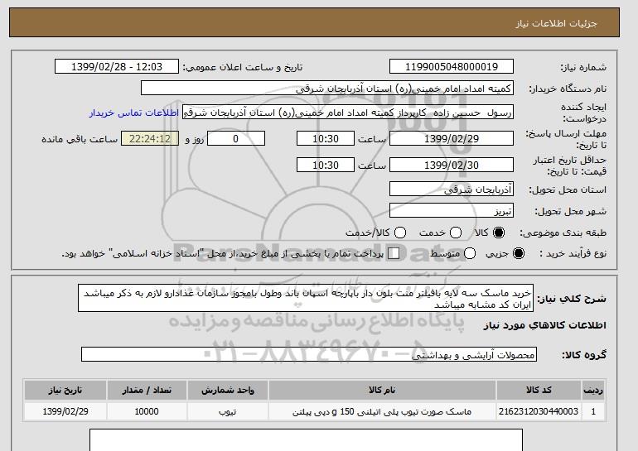Click the response deadline time field
The height and width of the screenshot is (451, 638).
(x=326, y=138)
